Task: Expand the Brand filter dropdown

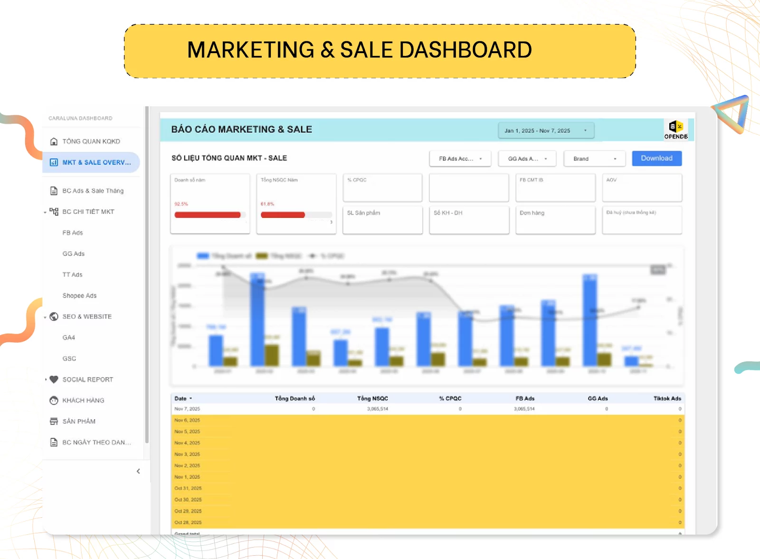Action: [594, 158]
